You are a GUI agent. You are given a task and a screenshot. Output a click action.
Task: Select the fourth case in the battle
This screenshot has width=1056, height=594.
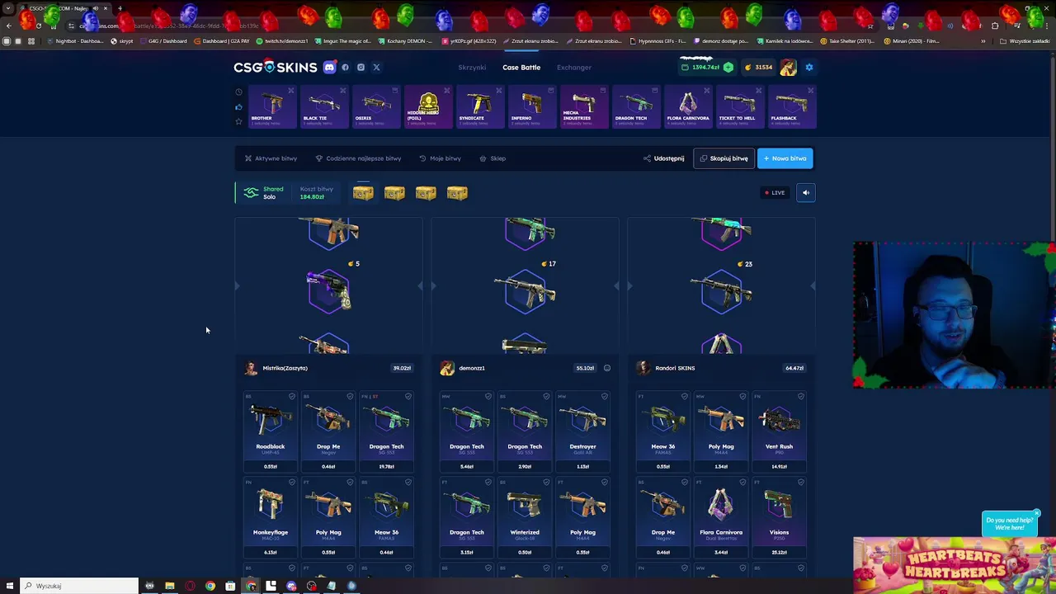pyautogui.click(x=457, y=193)
